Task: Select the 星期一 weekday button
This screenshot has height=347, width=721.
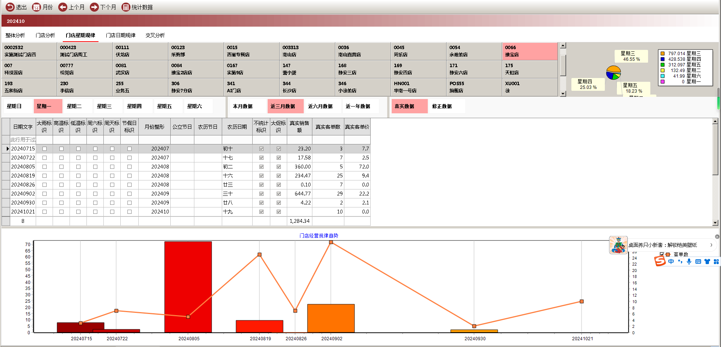Action: 48,106
